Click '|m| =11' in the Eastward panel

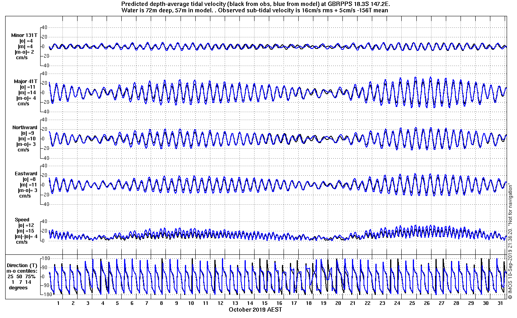pos(28,185)
